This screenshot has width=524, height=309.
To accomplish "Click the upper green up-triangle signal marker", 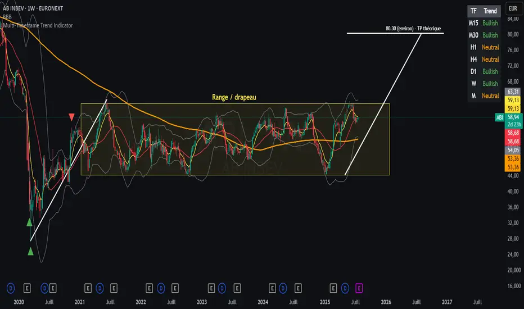I will pyautogui.click(x=29, y=222).
